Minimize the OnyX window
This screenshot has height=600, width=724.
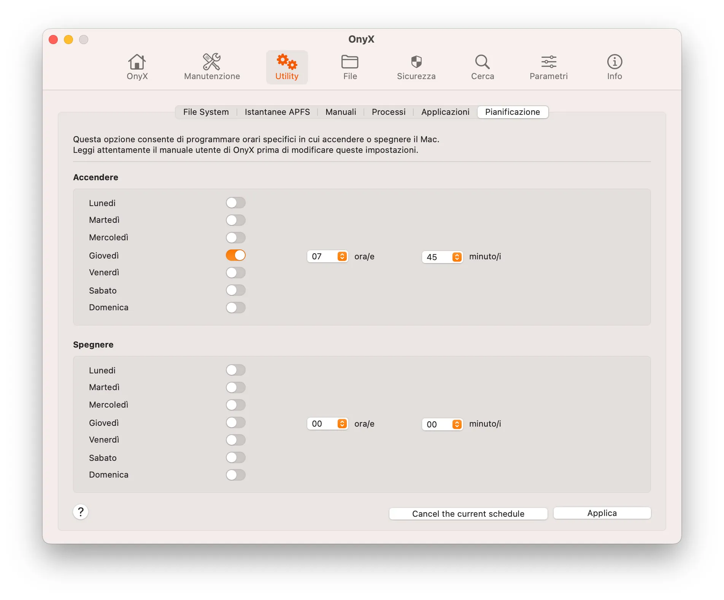68,40
